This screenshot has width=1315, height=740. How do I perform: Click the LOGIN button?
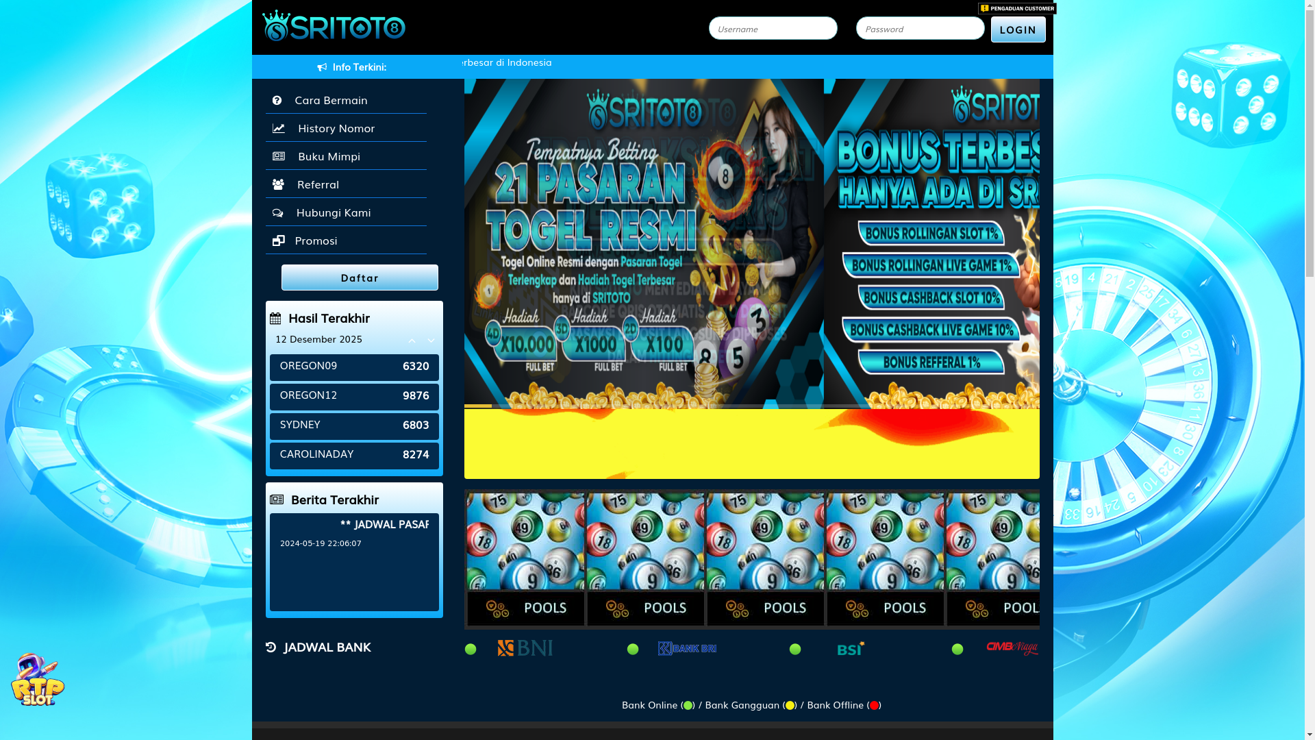click(x=1018, y=29)
